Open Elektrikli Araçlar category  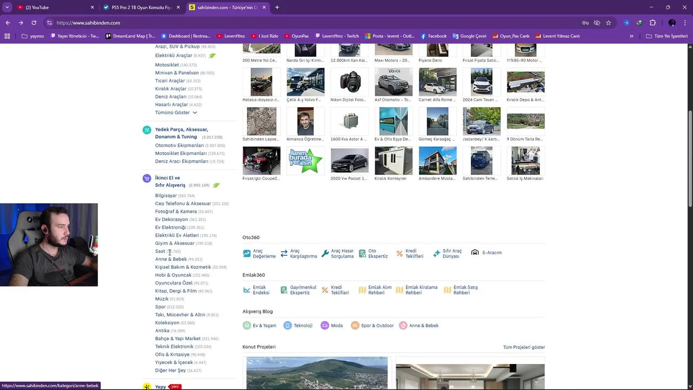point(174,56)
